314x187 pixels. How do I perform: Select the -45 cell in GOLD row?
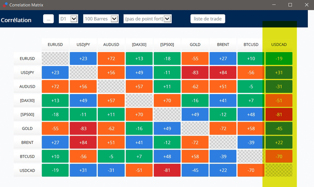point(279,128)
